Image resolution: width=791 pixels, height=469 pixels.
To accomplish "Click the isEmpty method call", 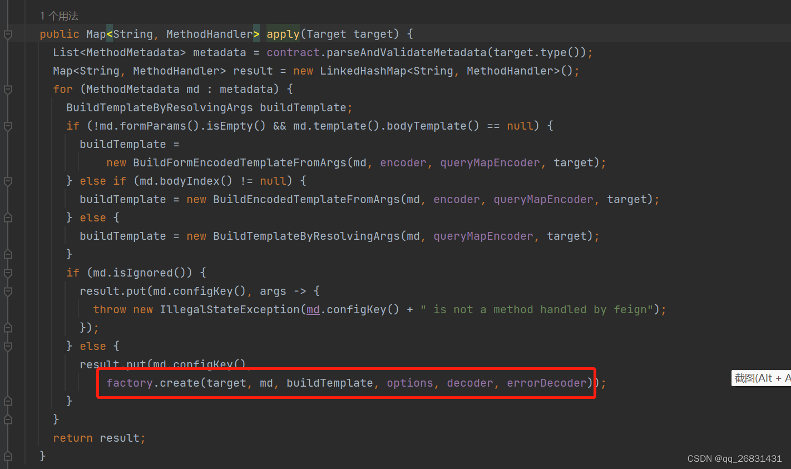I will 230,126.
